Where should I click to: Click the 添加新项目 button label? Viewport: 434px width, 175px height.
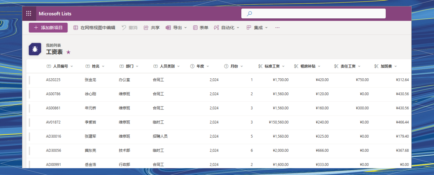52,28
